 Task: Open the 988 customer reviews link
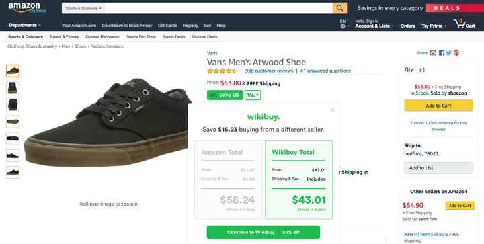click(269, 71)
